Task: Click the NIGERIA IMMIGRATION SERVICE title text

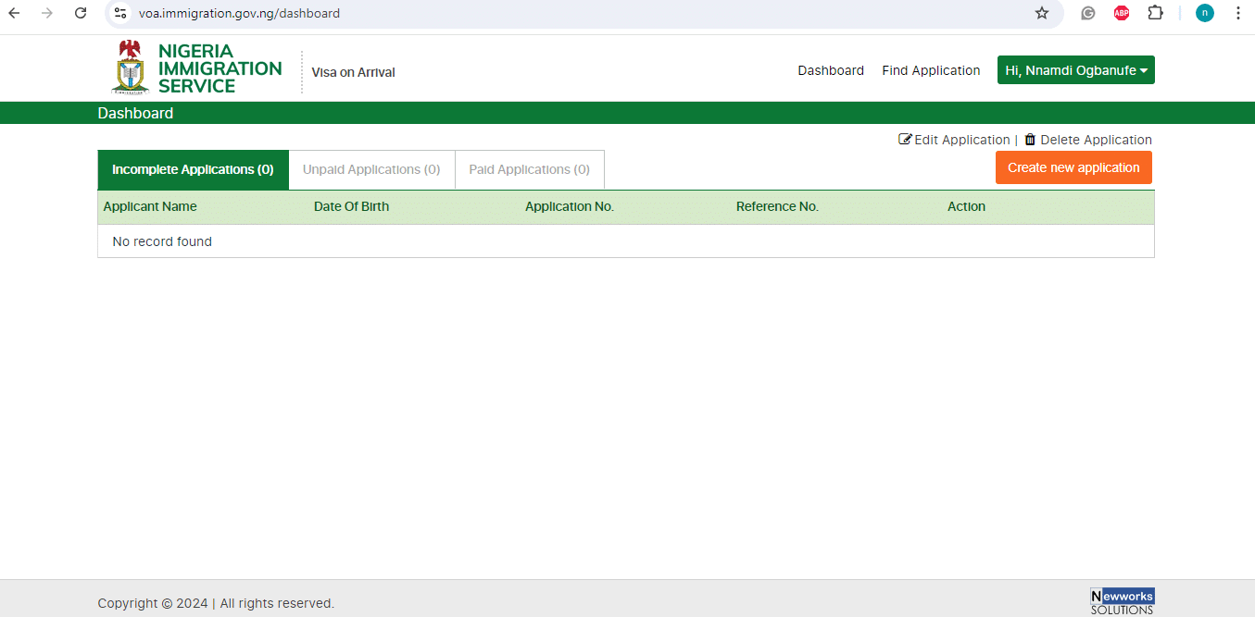Action: click(x=220, y=68)
